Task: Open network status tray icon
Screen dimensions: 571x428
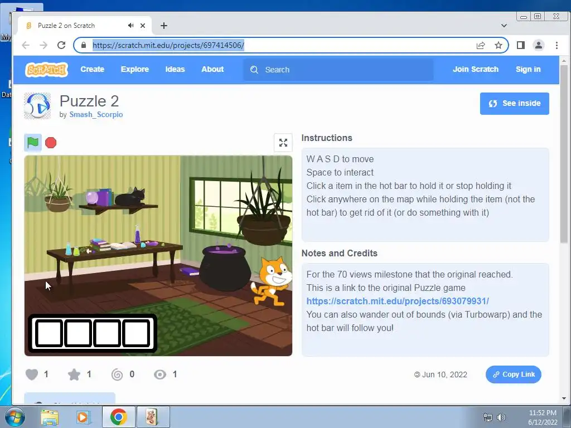Action: tap(487, 417)
